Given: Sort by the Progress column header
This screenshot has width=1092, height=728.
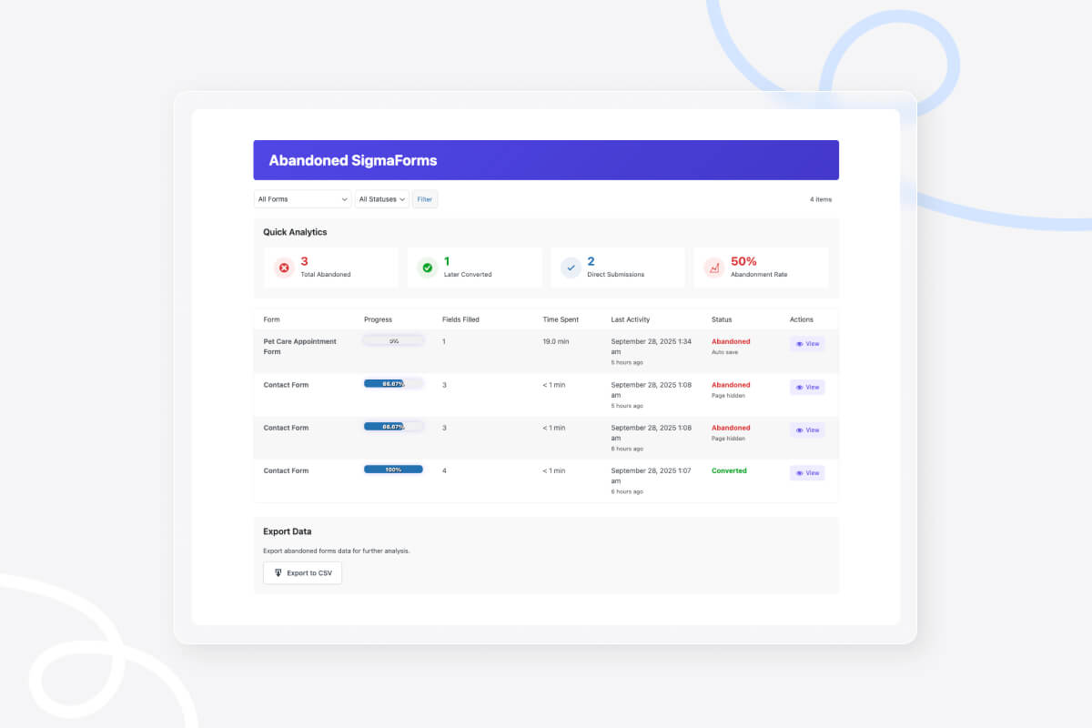Looking at the screenshot, I should point(378,319).
